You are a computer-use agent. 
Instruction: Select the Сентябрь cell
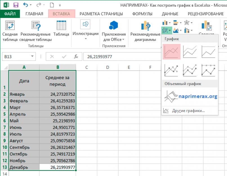pos(24,147)
